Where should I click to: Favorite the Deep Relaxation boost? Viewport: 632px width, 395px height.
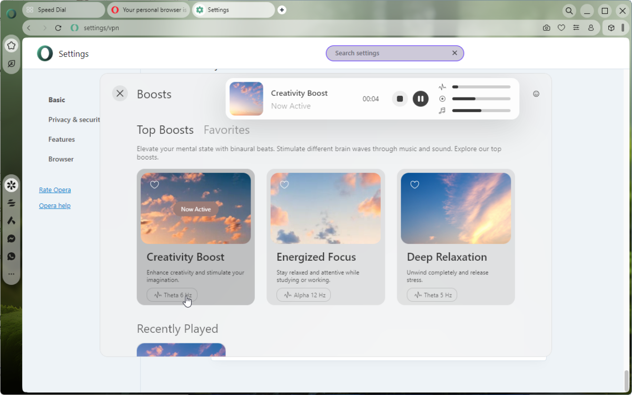pyautogui.click(x=414, y=184)
